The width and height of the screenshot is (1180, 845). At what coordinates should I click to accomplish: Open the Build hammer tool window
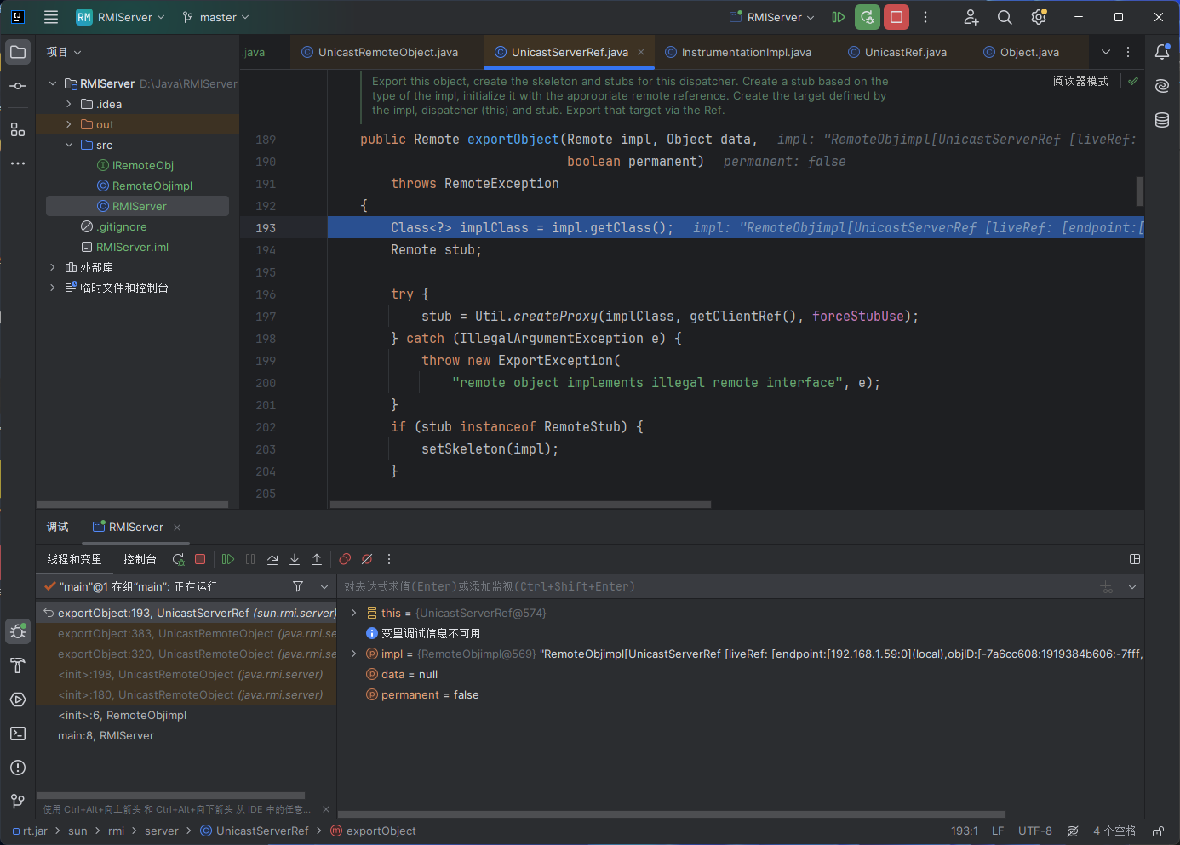[18, 665]
